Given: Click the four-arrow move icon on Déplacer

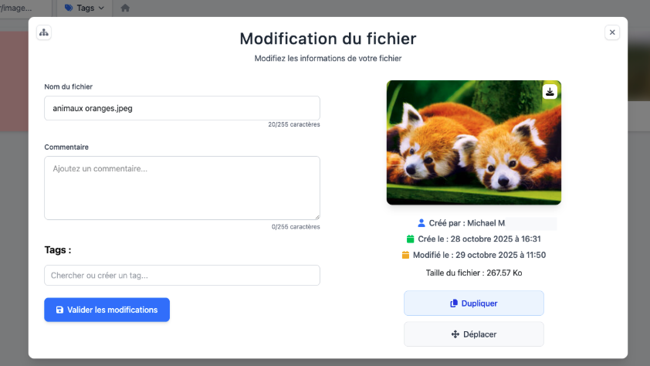Looking at the screenshot, I should tap(455, 334).
